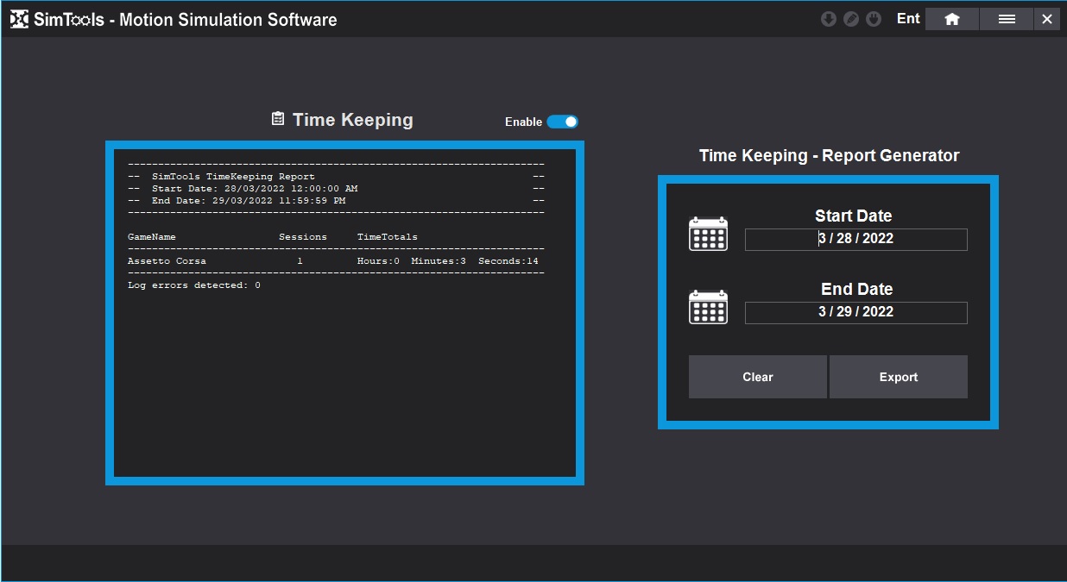Click the Assetto Corsa report row
Image resolution: width=1067 pixels, height=582 pixels.
[x=333, y=261]
